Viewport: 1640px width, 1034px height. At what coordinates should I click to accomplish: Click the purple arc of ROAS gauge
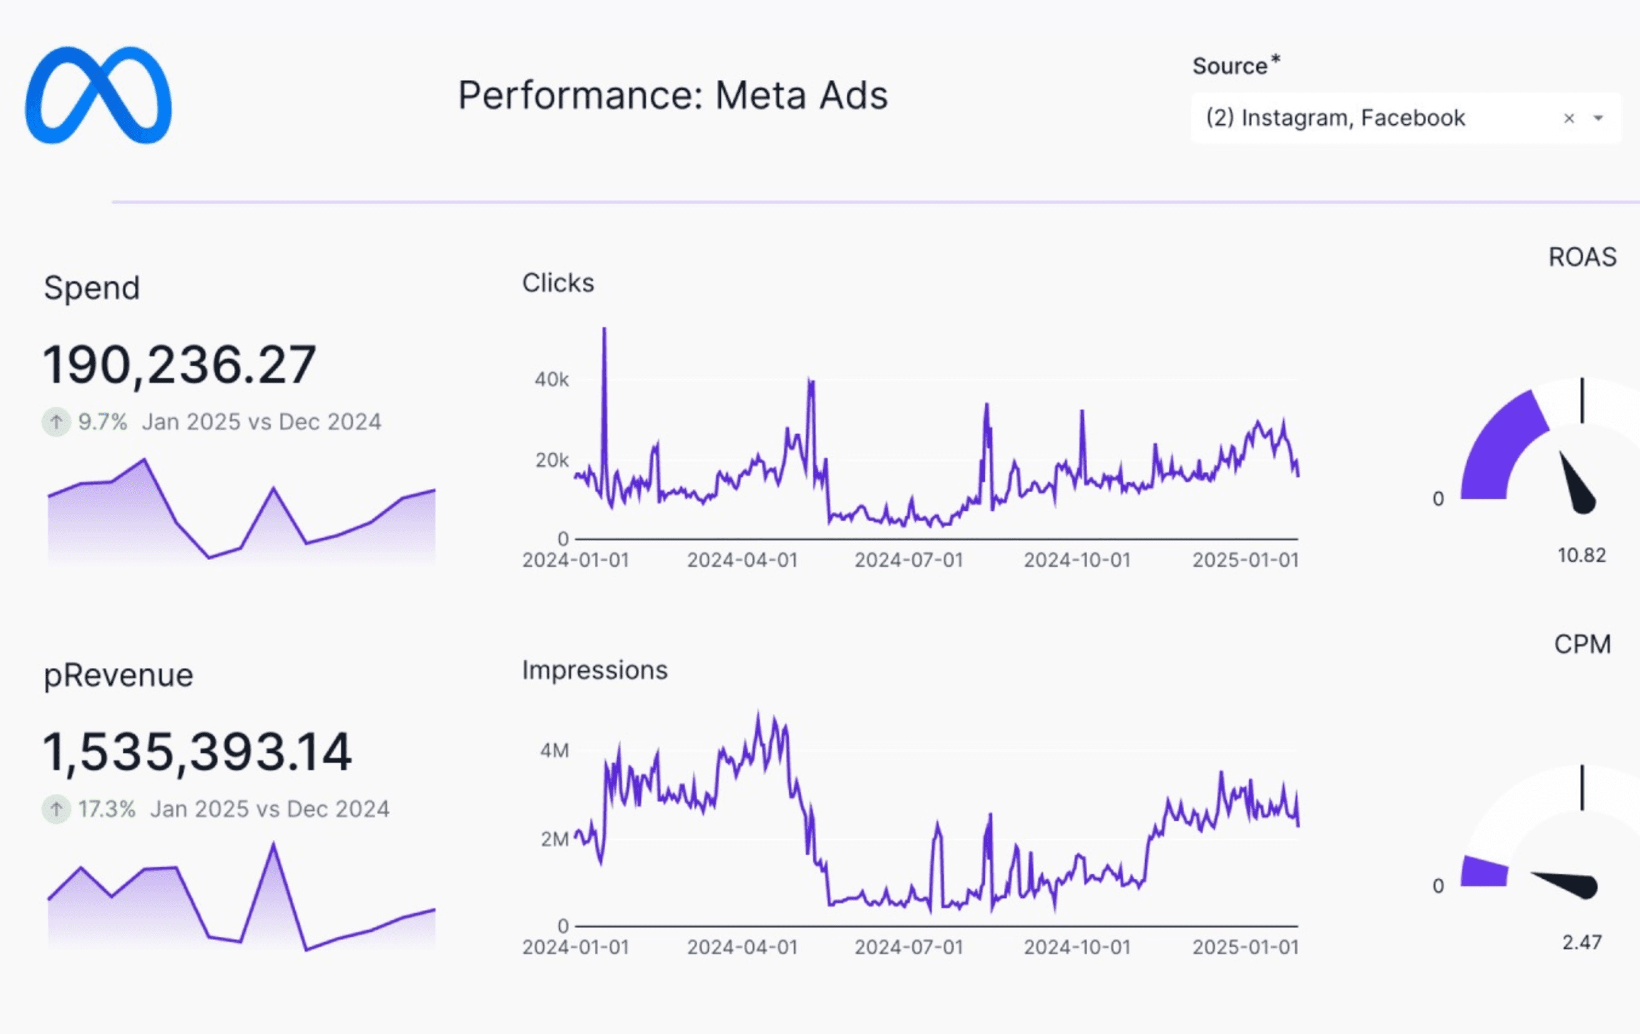click(1498, 446)
